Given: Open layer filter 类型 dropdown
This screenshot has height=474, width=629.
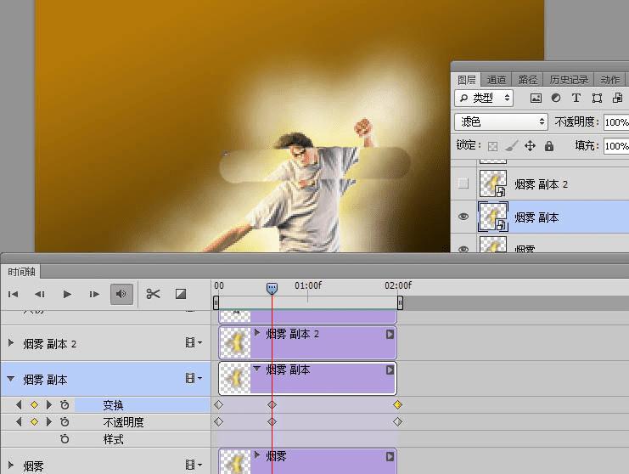Looking at the screenshot, I should coord(484,98).
